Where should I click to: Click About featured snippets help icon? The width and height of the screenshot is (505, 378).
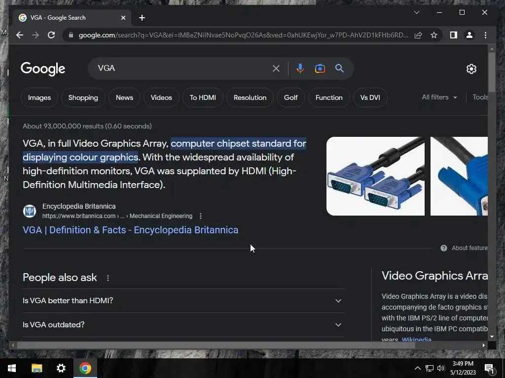pyautogui.click(x=443, y=248)
